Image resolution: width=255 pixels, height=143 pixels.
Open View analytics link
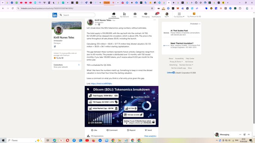(150, 136)
